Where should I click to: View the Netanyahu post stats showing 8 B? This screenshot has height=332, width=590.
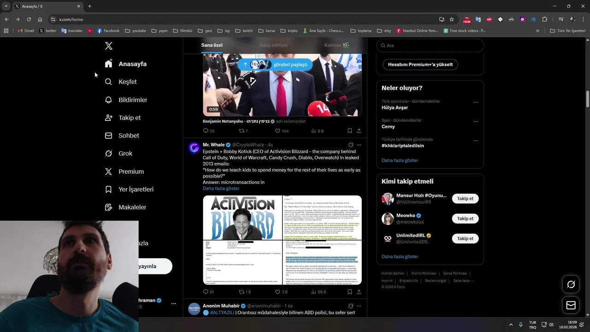click(x=317, y=131)
